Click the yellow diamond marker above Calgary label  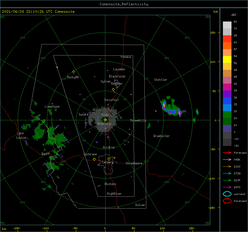(109, 159)
